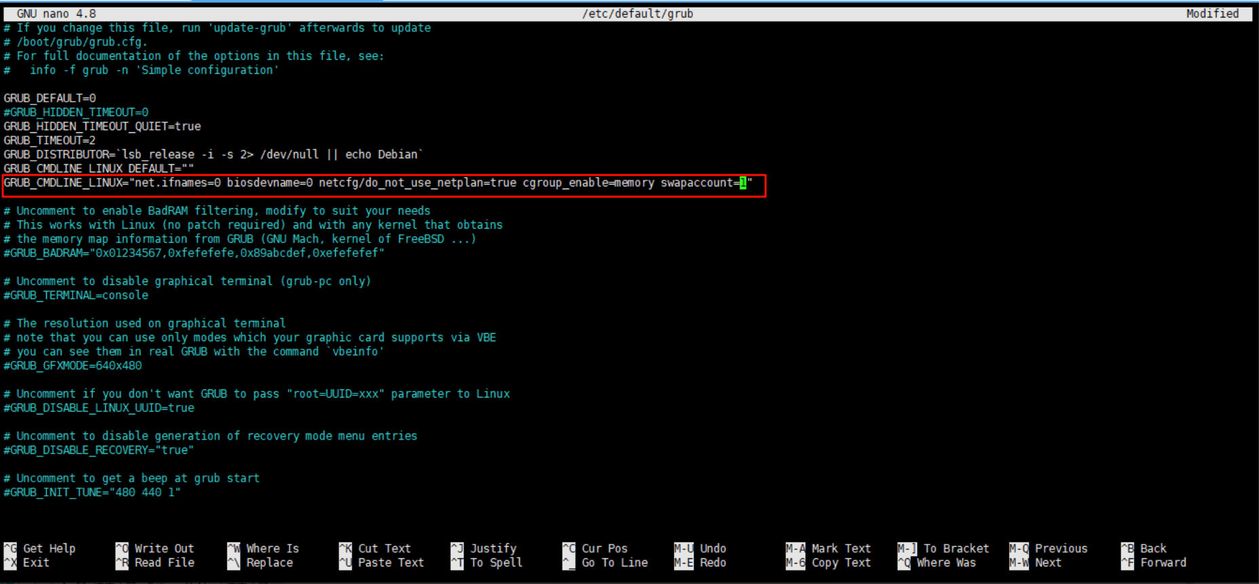Place cursor on the GRUB_TIMEOUT=2 line

50,140
